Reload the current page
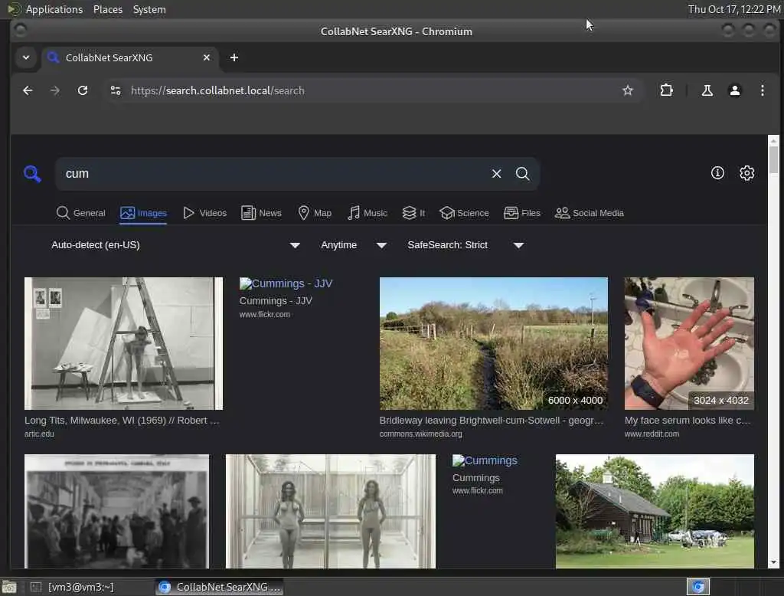This screenshot has height=596, width=784. point(83,90)
